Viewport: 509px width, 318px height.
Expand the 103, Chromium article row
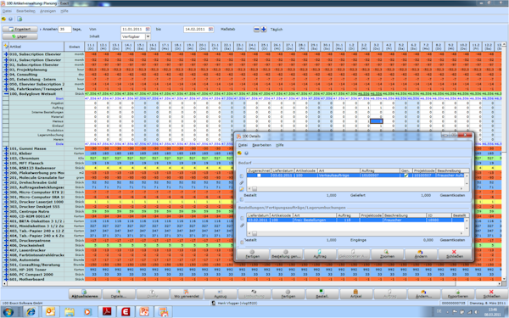tap(6, 159)
